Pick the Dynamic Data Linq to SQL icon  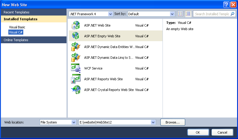point(75,58)
